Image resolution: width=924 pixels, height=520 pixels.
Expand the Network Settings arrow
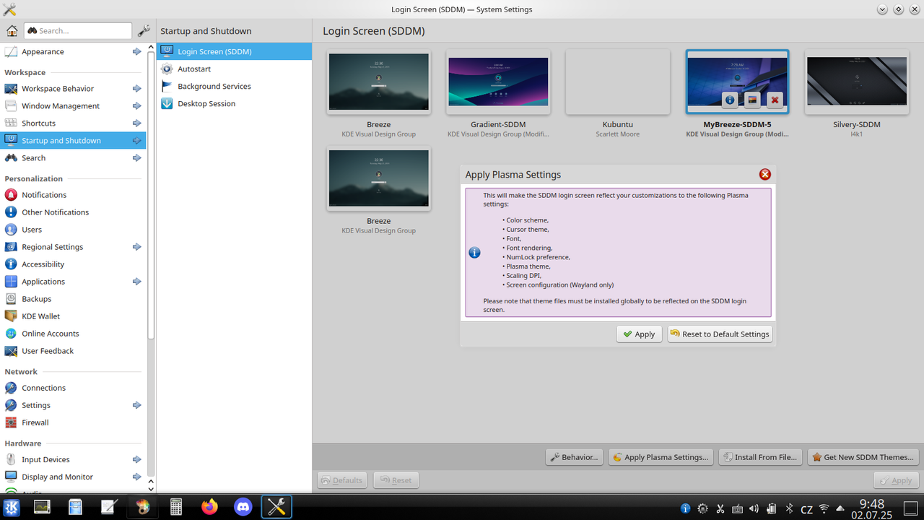point(136,404)
